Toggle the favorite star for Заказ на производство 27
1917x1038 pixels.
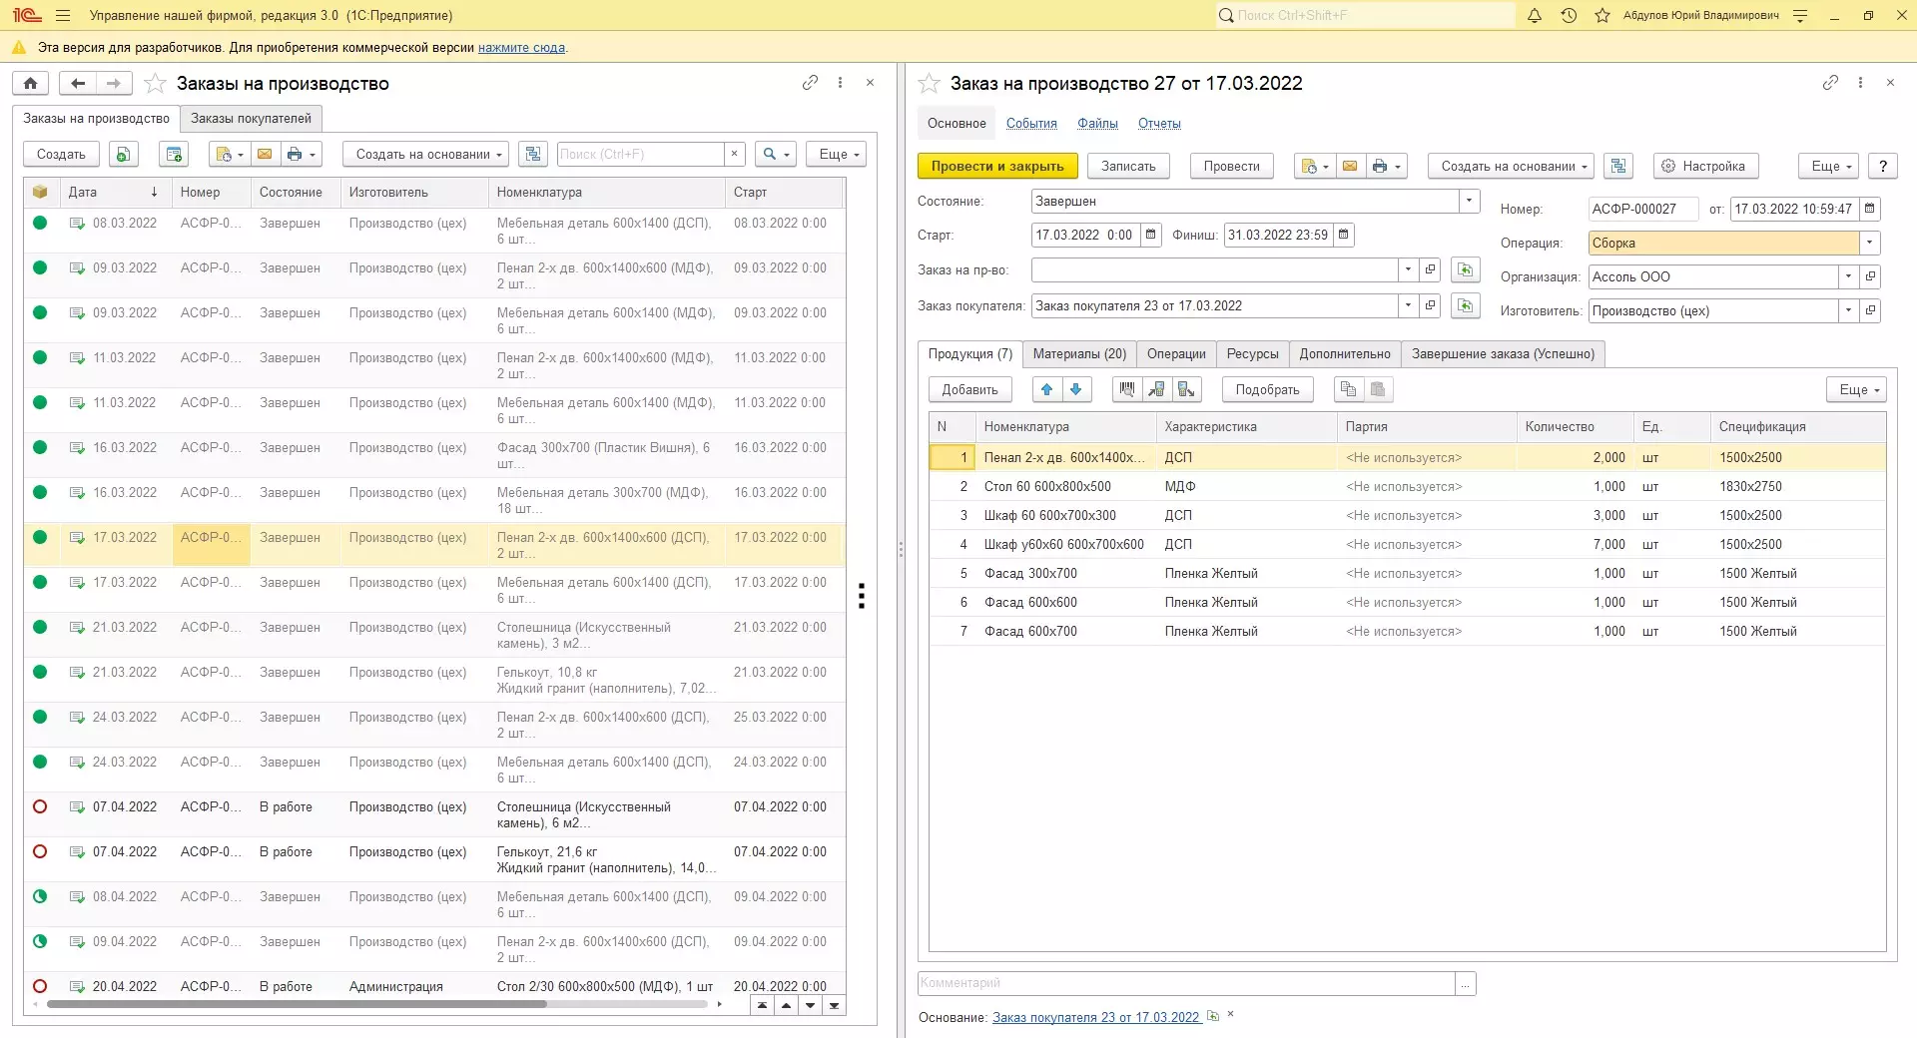pyautogui.click(x=929, y=84)
